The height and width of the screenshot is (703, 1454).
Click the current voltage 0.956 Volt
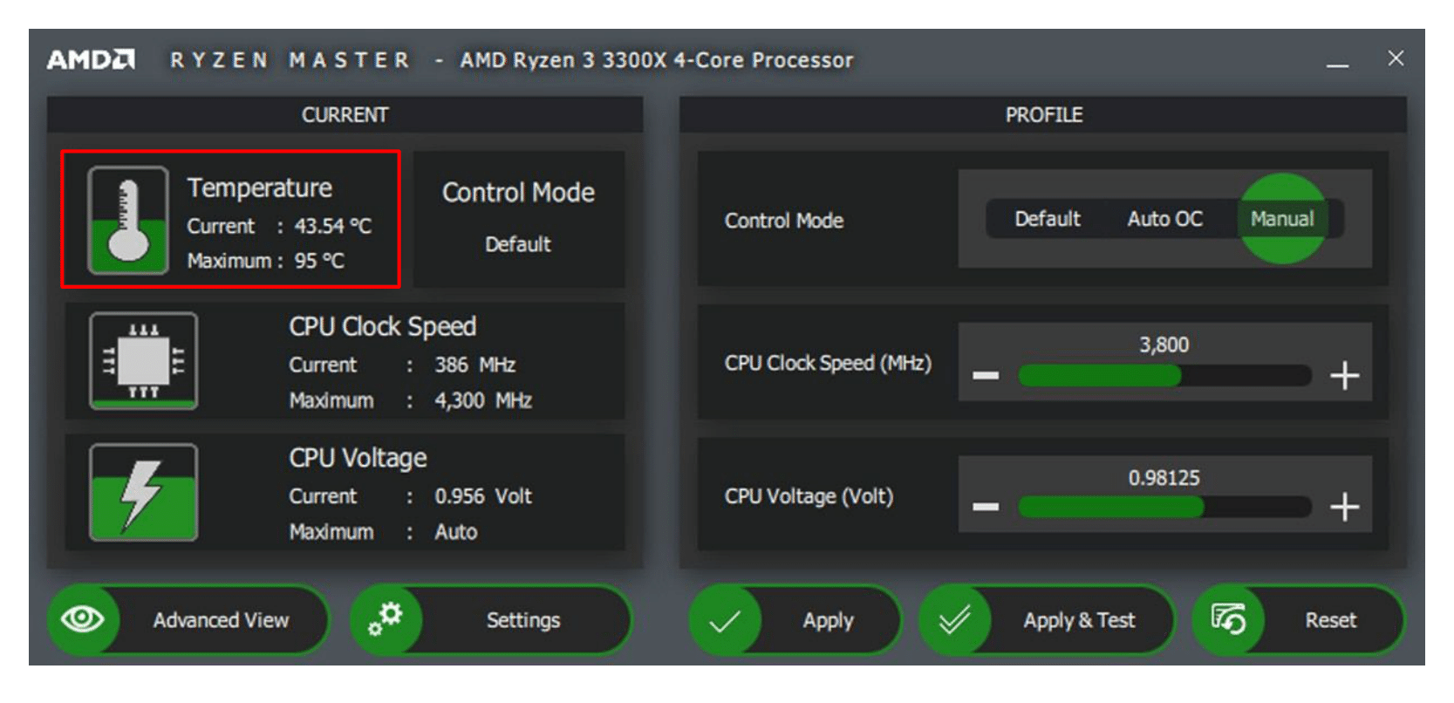pos(483,496)
